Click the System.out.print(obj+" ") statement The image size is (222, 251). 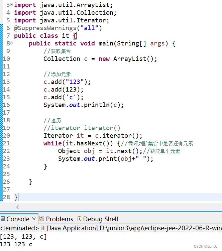pyautogui.click(x=106, y=159)
